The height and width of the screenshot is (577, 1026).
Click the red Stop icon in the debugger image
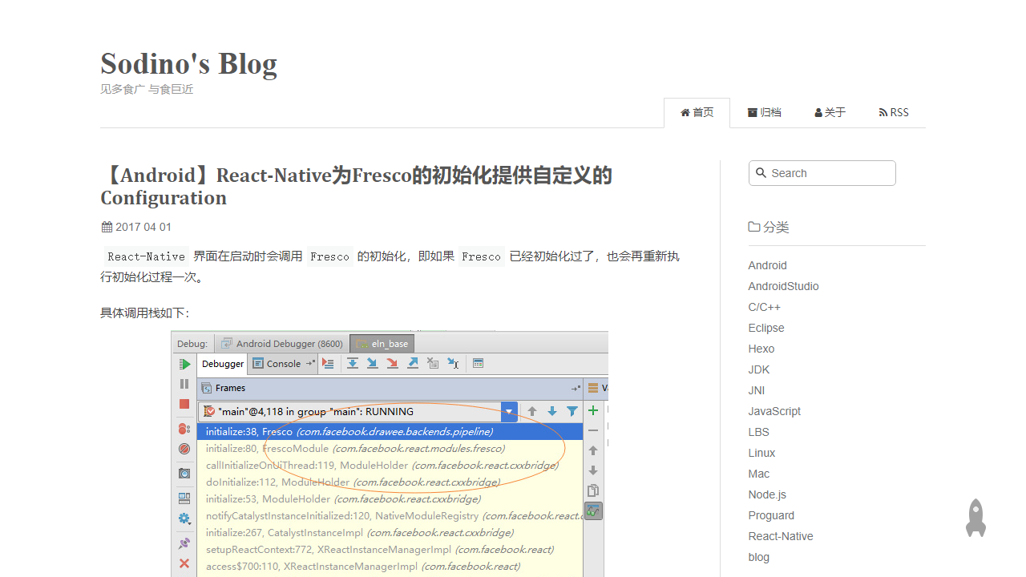click(184, 404)
